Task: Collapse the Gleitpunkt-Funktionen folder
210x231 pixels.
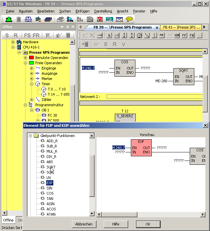Action: click(x=30, y=136)
